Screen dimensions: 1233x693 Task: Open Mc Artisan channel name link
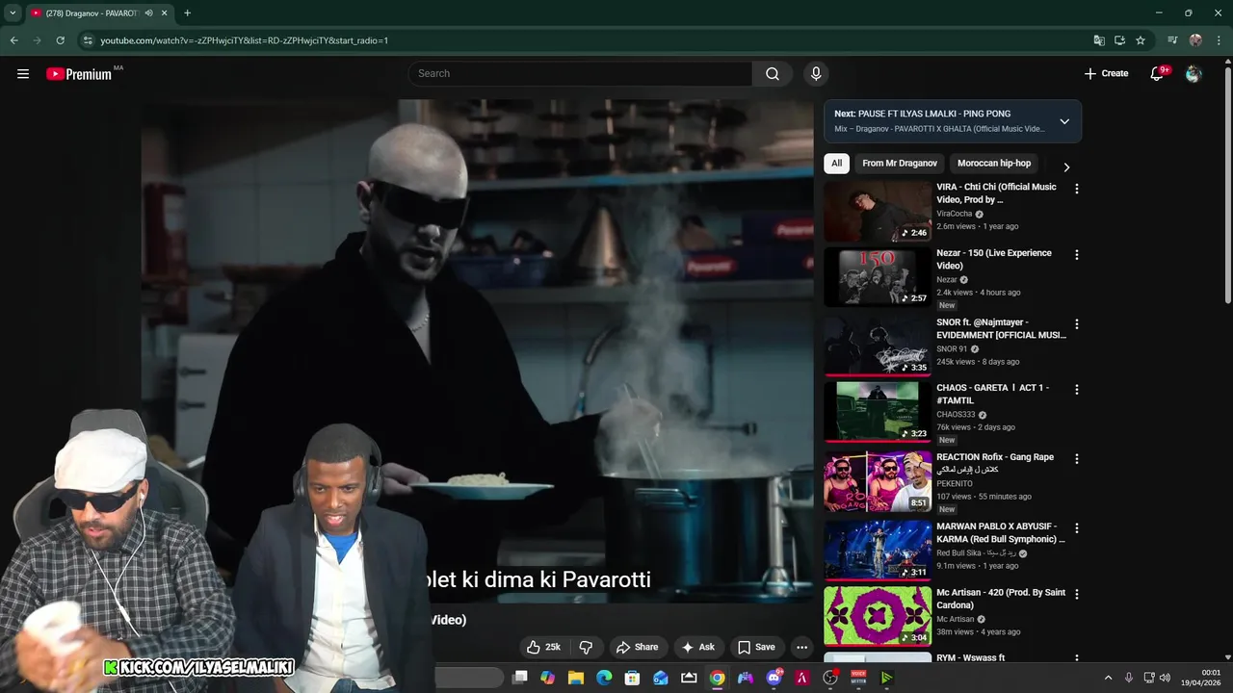pos(955,619)
